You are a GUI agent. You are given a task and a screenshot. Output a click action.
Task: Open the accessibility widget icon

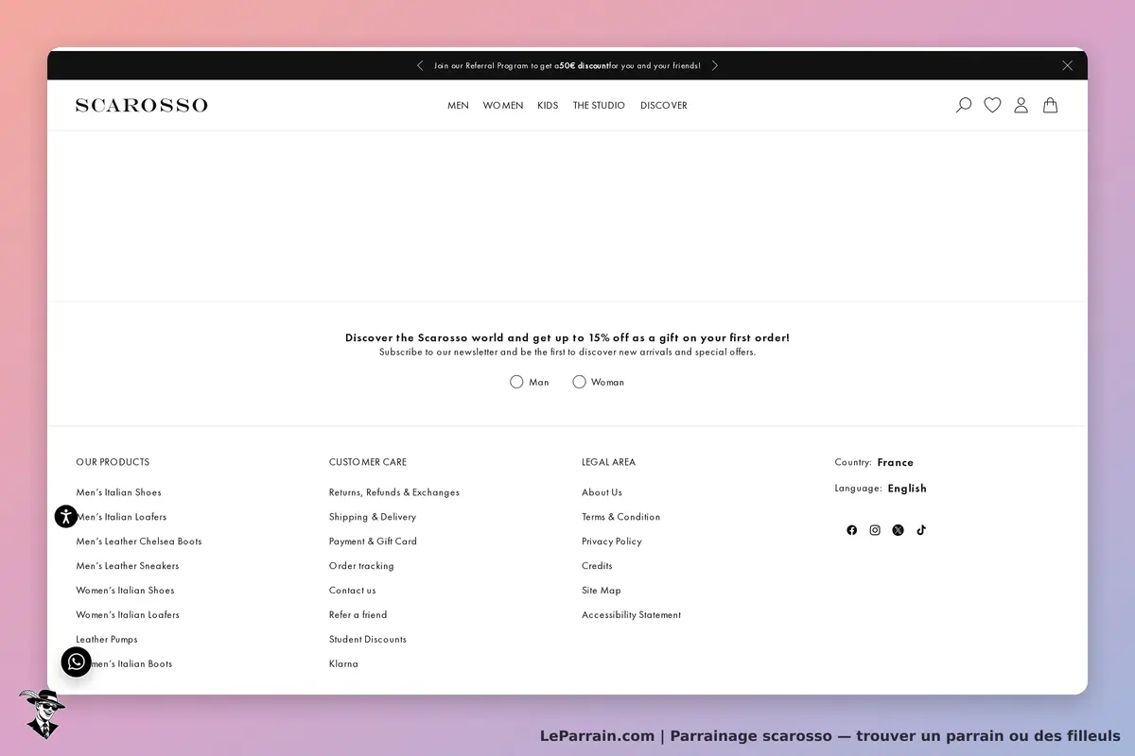[x=65, y=516]
